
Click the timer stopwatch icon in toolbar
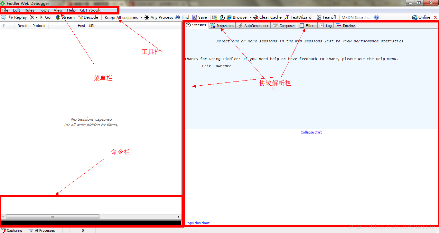point(222,17)
